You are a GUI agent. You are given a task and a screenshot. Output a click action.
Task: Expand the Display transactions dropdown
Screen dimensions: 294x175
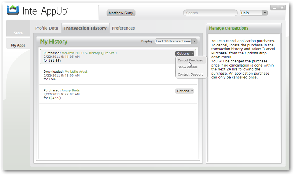pyautogui.click(x=194, y=41)
